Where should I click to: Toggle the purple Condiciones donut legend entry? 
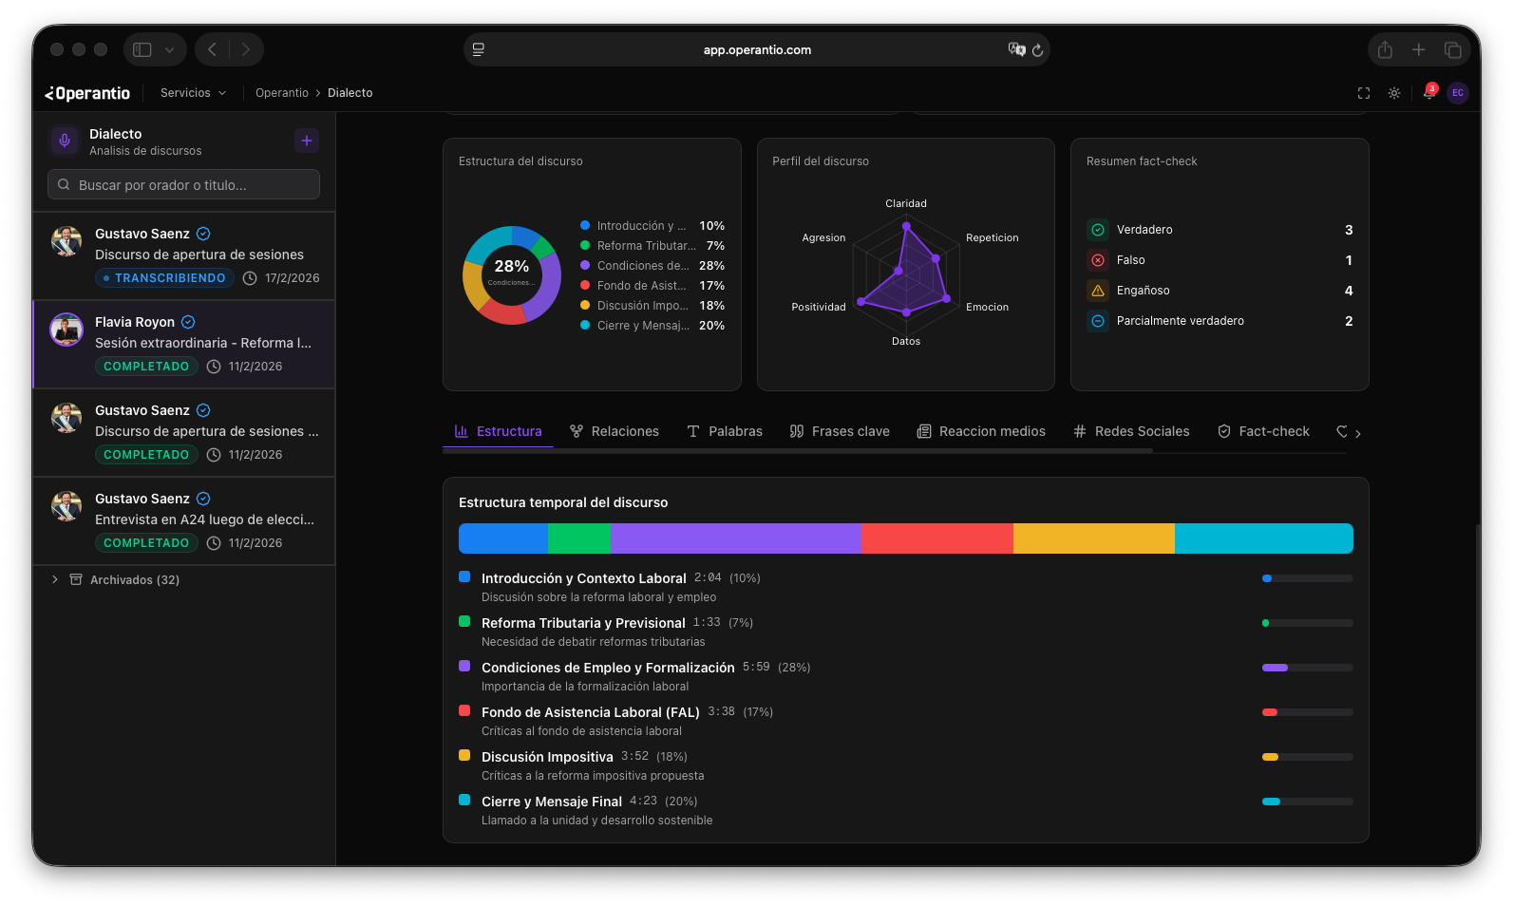652,266
